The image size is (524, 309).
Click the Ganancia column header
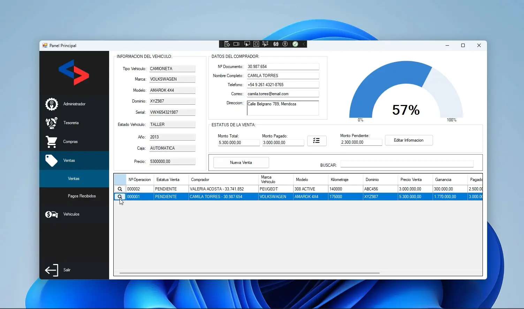click(450, 180)
